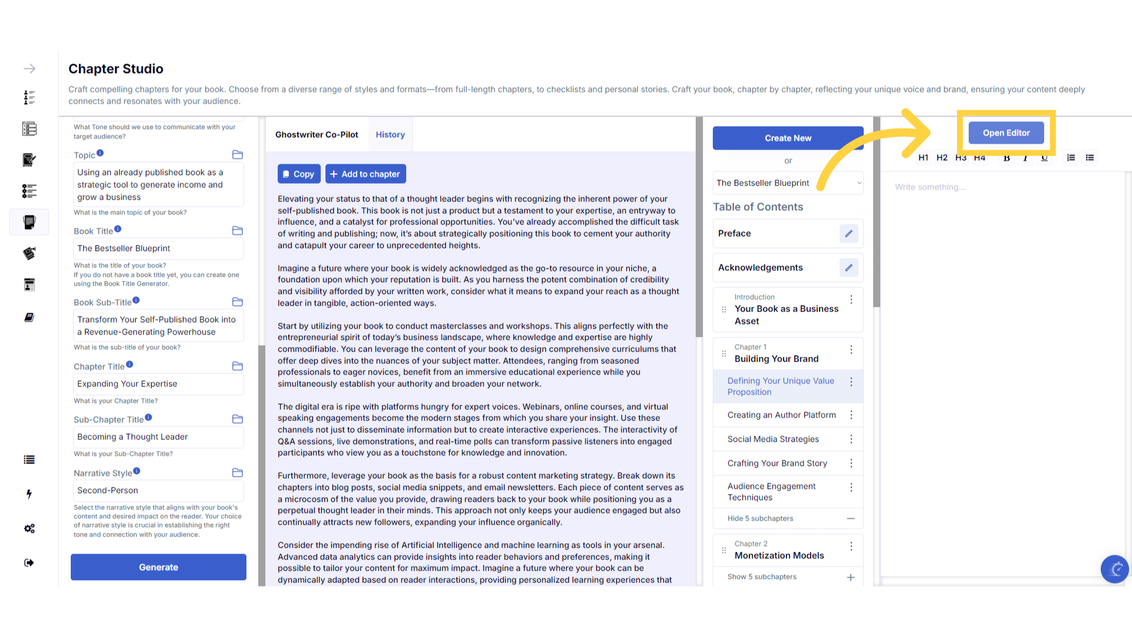The width and height of the screenshot is (1132, 636).
Task: Click the edit icon beside Acknowledgements
Action: click(848, 268)
